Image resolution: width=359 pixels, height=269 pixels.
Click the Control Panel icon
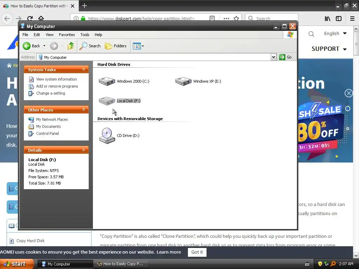point(31,134)
